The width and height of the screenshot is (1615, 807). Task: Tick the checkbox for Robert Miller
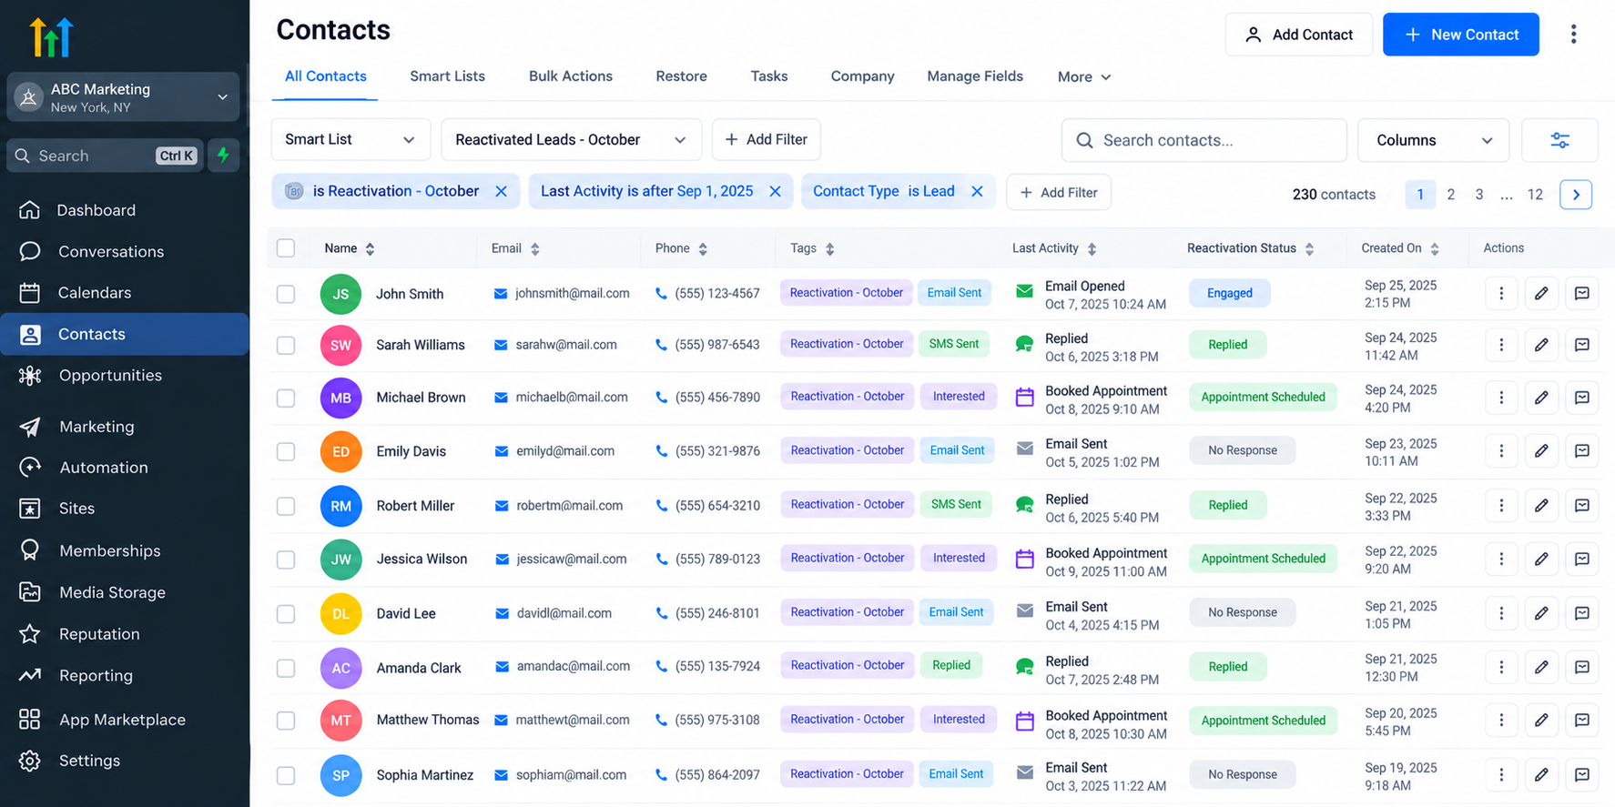286,506
